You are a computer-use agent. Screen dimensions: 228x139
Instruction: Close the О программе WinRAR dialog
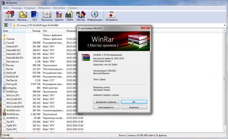click(146, 27)
